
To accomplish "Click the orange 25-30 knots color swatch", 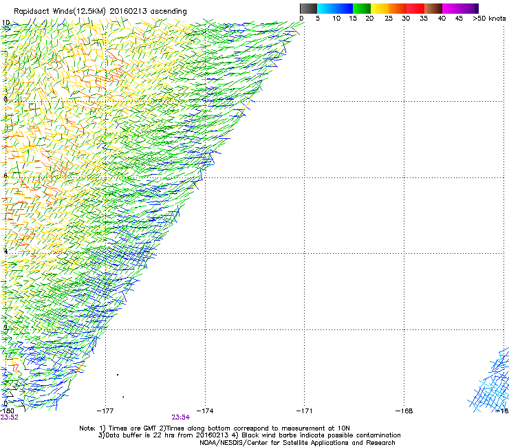I will point(398,8).
